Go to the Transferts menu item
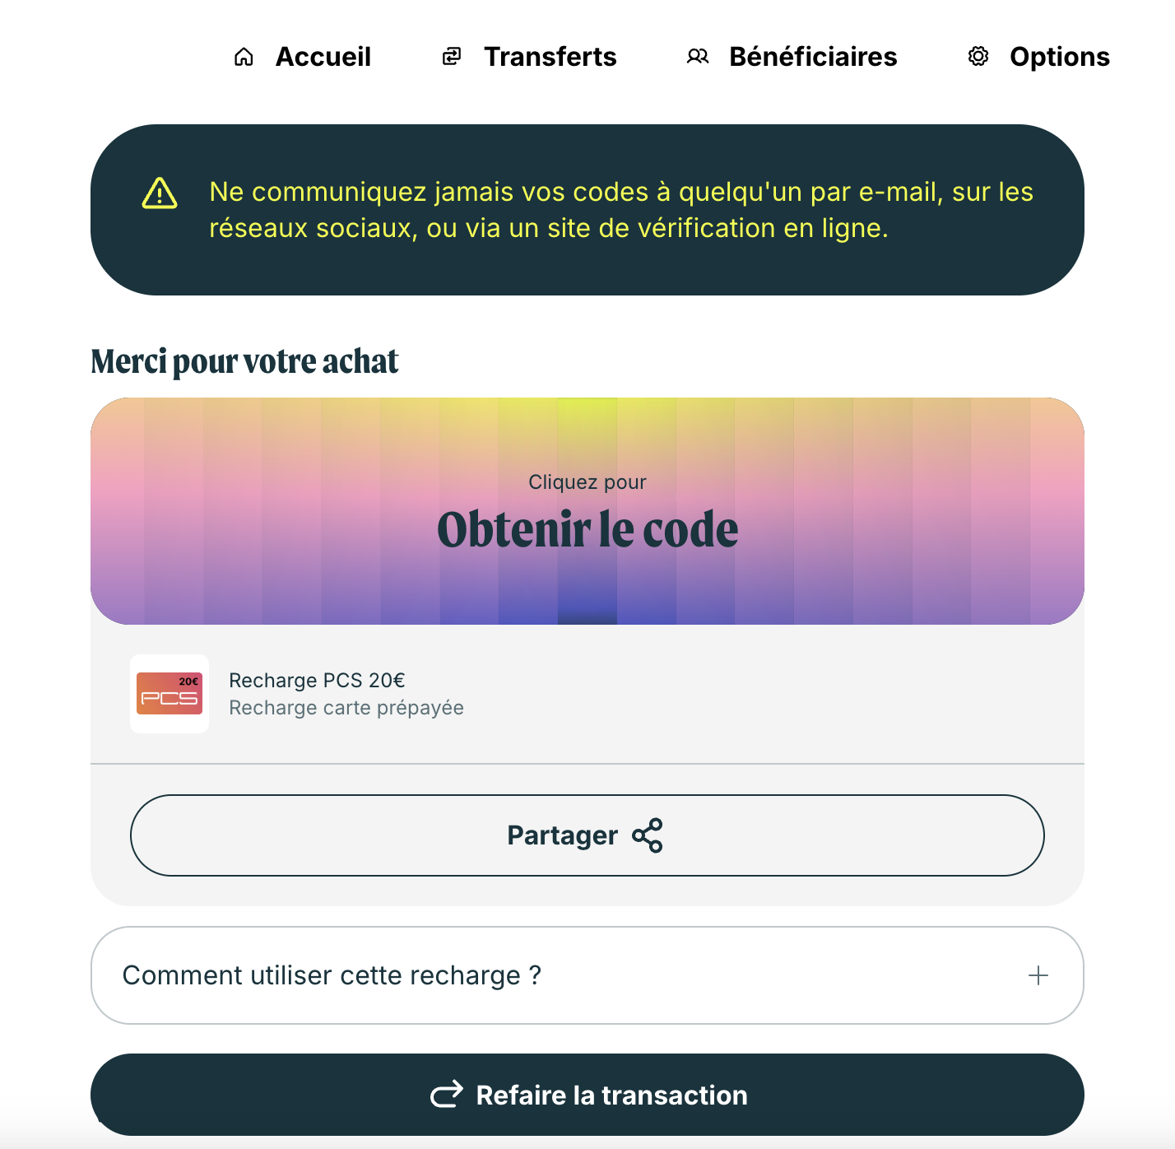 tap(529, 57)
